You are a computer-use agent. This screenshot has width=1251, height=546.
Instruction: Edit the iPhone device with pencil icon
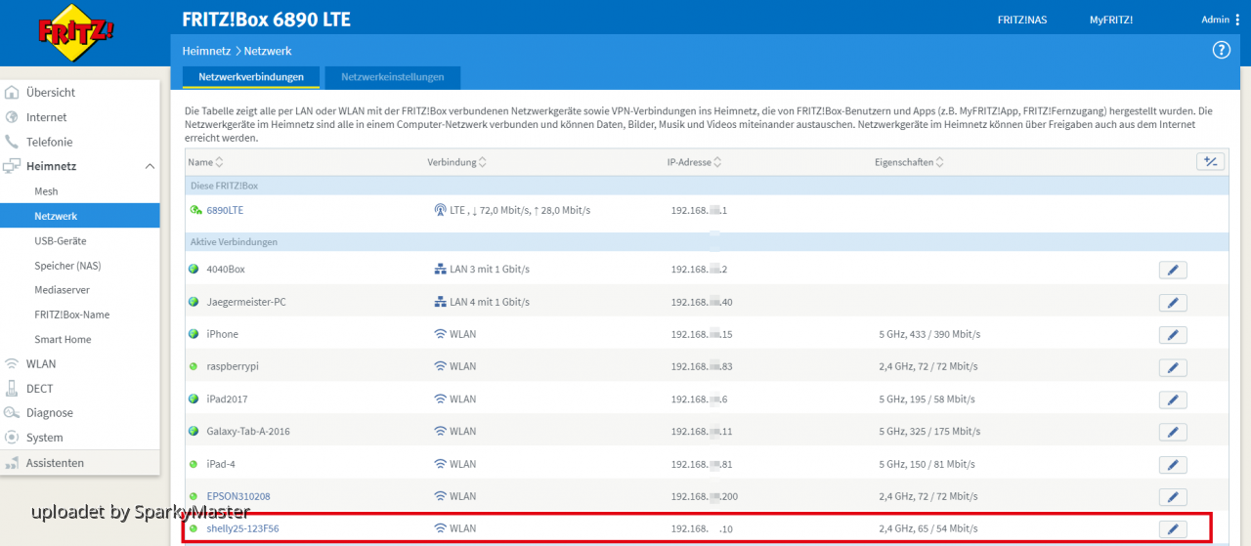1172,335
